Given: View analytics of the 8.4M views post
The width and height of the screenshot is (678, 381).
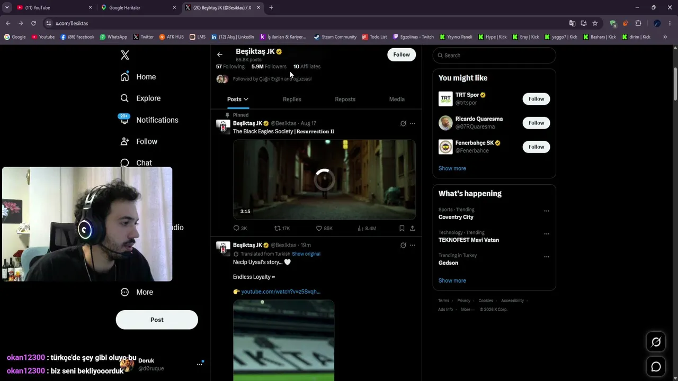Looking at the screenshot, I should 367,228.
